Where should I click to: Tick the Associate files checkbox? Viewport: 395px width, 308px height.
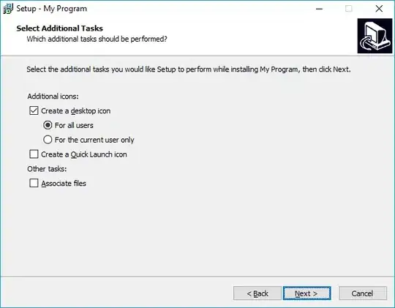click(34, 183)
